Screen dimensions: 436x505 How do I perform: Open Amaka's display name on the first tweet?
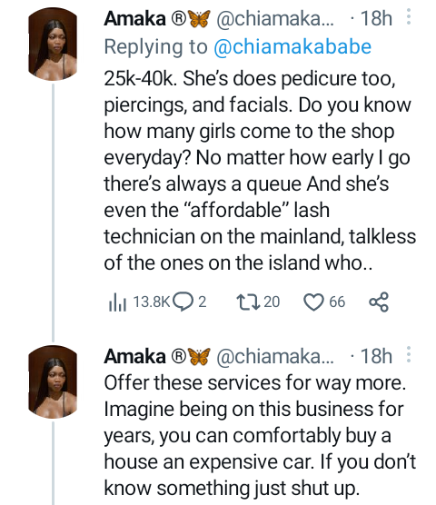tap(134, 18)
